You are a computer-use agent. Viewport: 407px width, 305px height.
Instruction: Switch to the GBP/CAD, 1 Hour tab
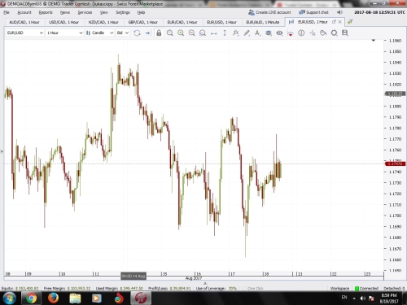pyautogui.click(x=142, y=22)
